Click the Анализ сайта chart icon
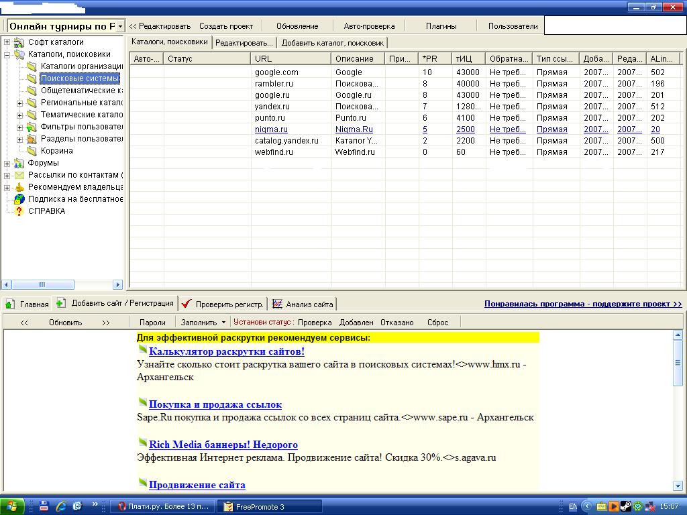 (277, 304)
